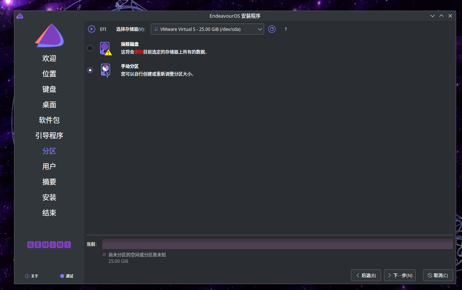The width and height of the screenshot is (462, 290).
Task: Click the question mark help icon
Action: coord(286,29)
